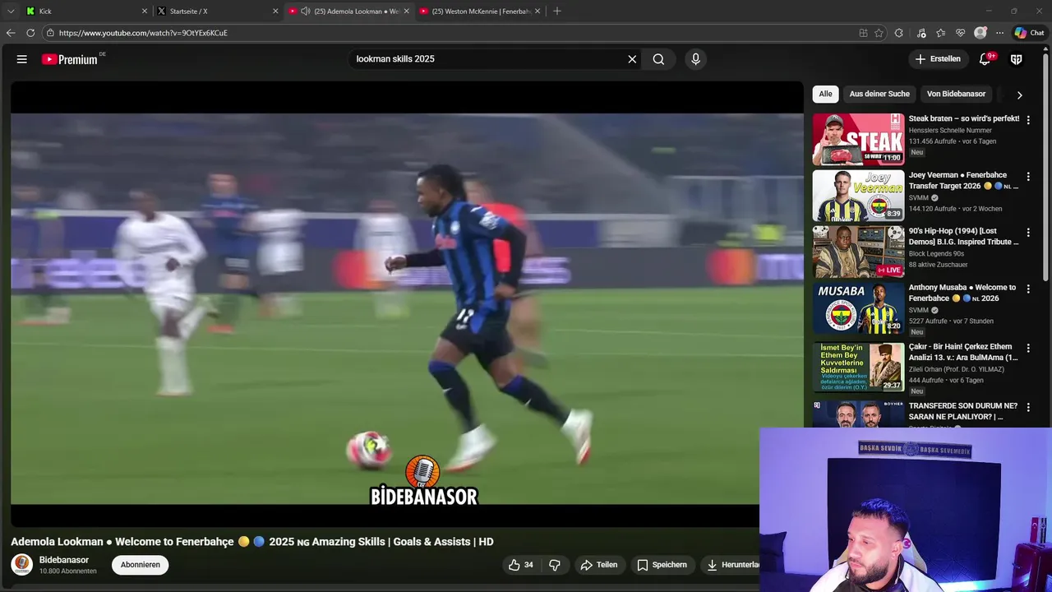1052x592 pixels.
Task: Click the Speichern save button
Action: coord(662,565)
